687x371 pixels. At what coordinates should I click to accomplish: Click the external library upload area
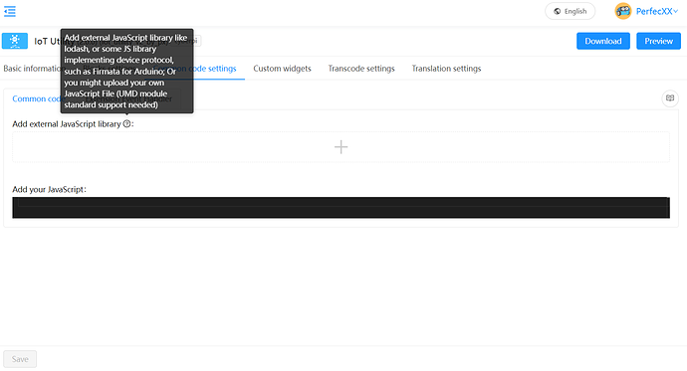click(341, 147)
